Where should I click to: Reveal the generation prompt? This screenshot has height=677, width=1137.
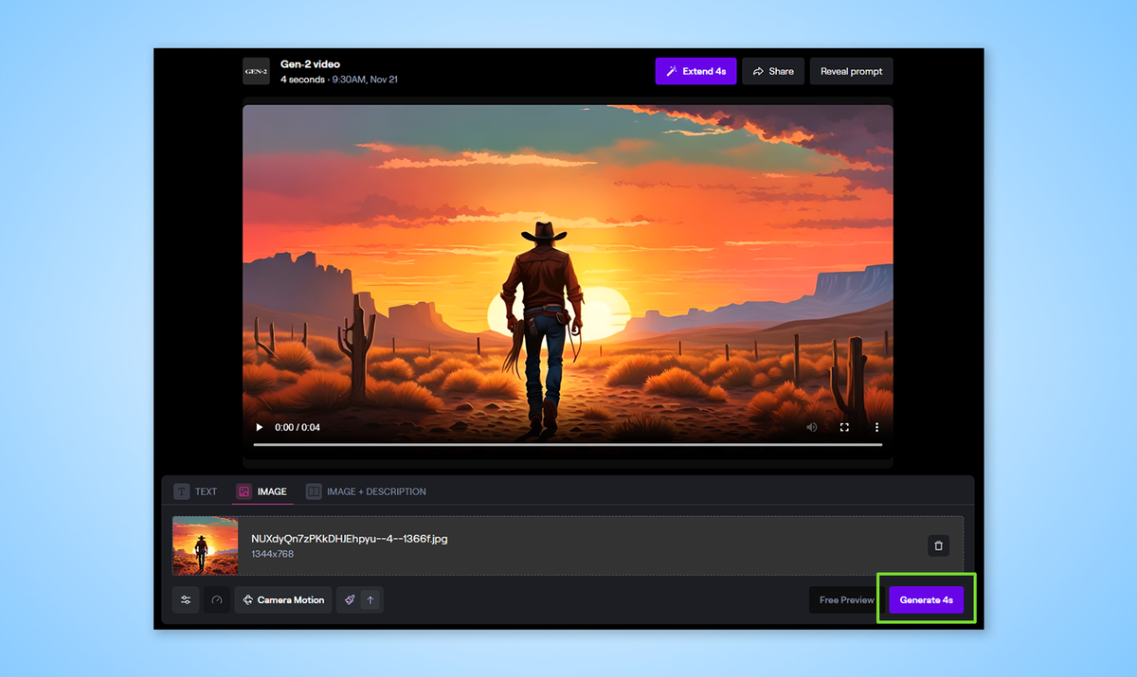[x=850, y=70]
